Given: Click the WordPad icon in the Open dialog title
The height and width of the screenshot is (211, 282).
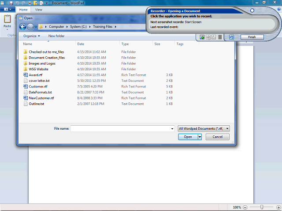Looking at the screenshot, I should click(x=21, y=18).
